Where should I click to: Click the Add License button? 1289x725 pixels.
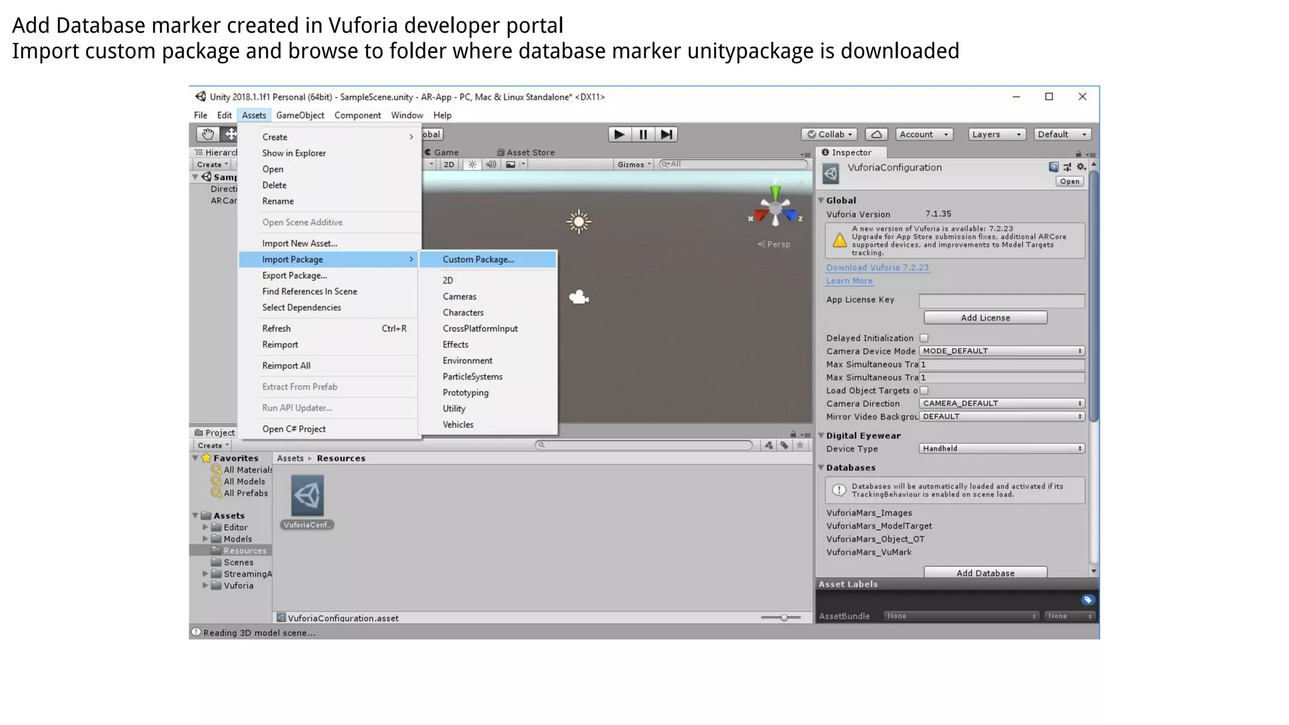985,318
